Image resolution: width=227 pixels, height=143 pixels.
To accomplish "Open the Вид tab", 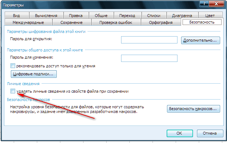I will click(x=17, y=15).
